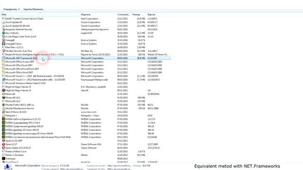Select NVIDIA Аудиодрайвер HD 1.3.34.4 entry
The image size is (303, 170).
pyautogui.click(x=86, y=123)
